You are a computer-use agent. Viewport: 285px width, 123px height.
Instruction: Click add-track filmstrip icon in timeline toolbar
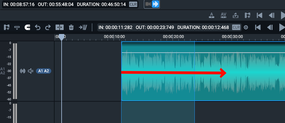[7, 27]
